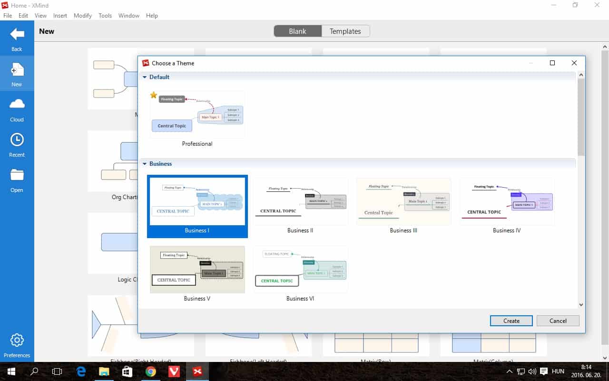Click theme dialog scrollbar up arrow
The height and width of the screenshot is (381, 609).
[x=581, y=75]
